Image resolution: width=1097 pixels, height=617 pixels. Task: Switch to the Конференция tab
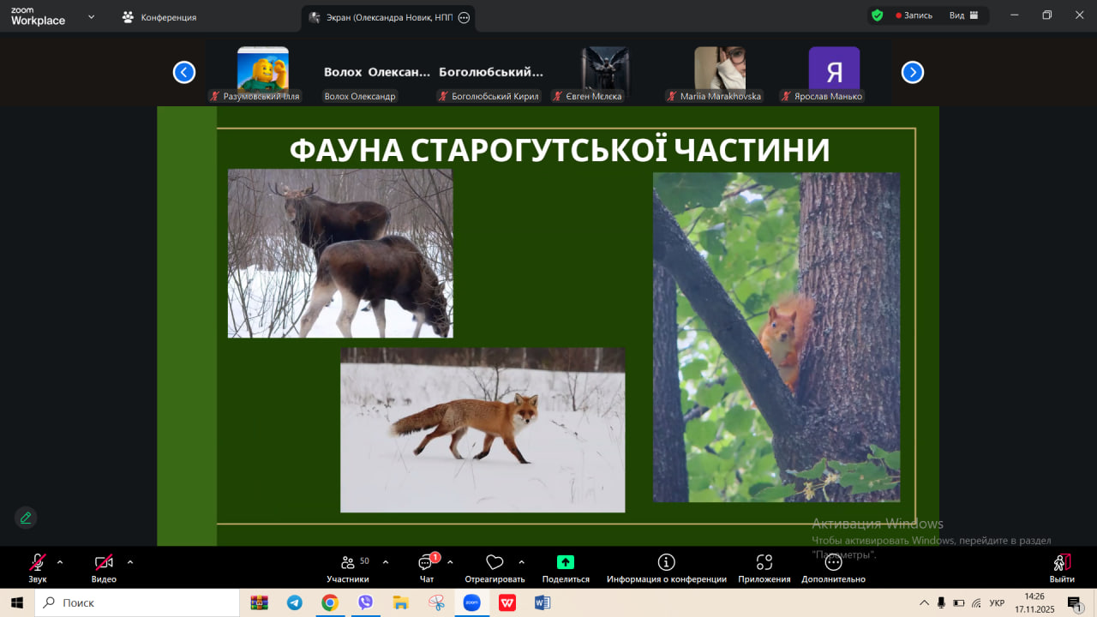(x=159, y=17)
